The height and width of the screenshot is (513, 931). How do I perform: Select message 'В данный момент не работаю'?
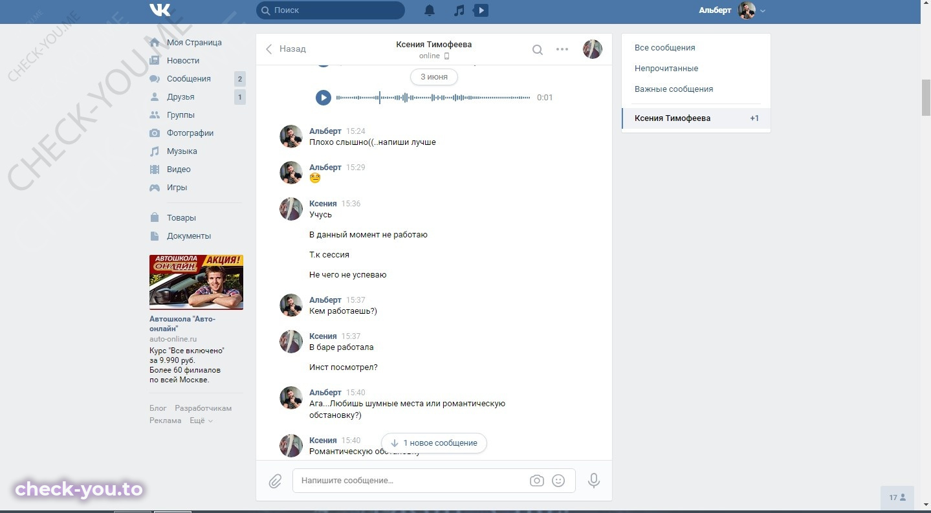368,235
